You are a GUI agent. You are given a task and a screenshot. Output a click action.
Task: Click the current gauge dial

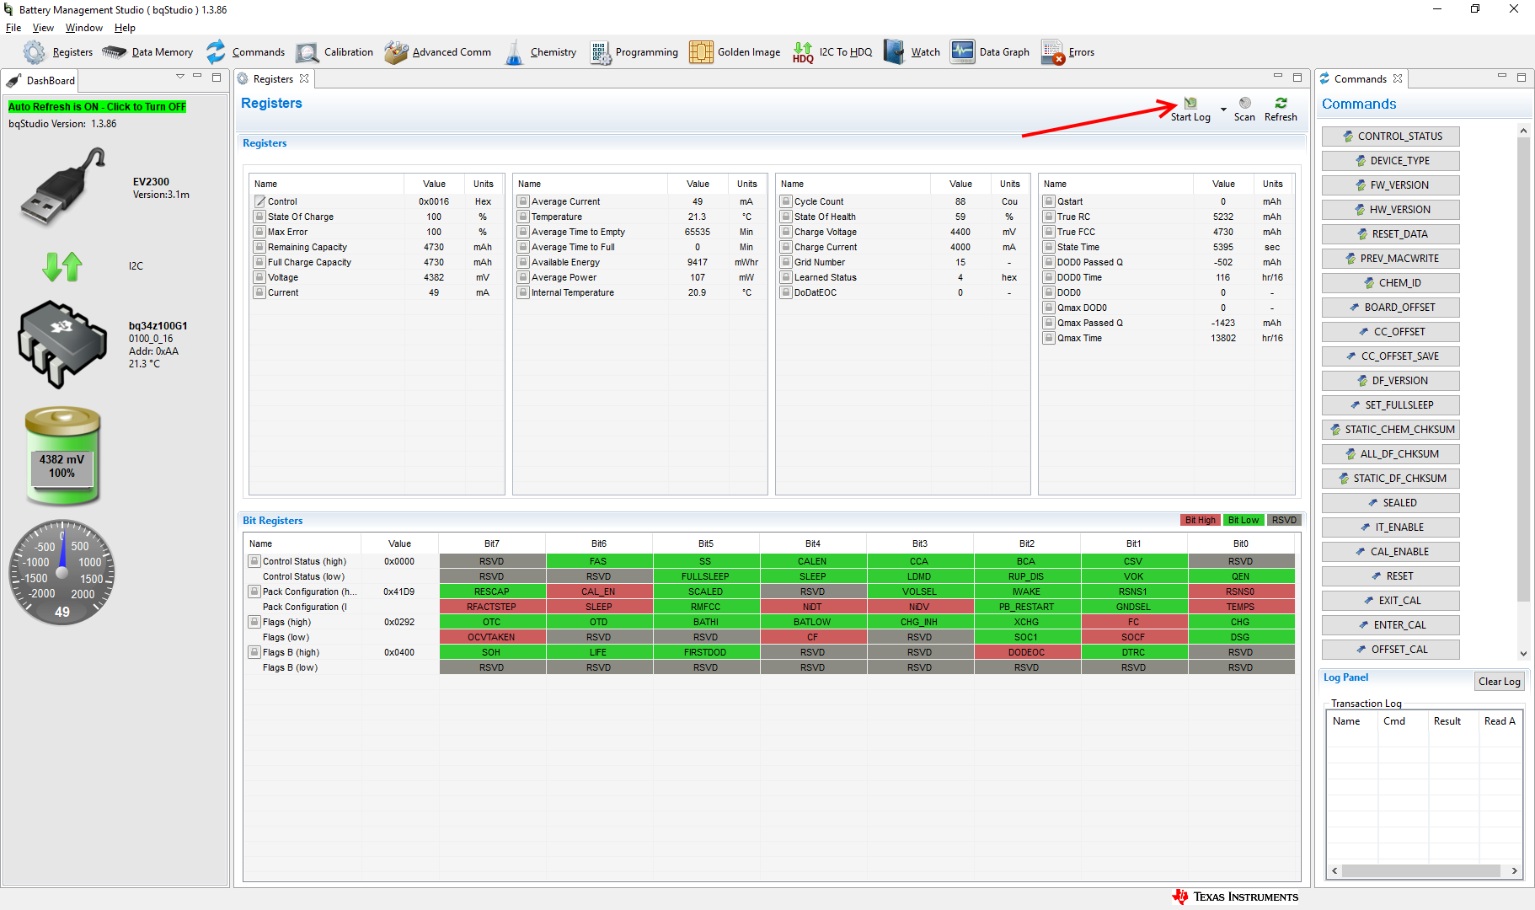62,572
